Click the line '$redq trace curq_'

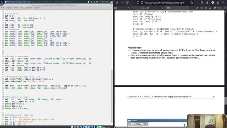click(x=15, y=104)
